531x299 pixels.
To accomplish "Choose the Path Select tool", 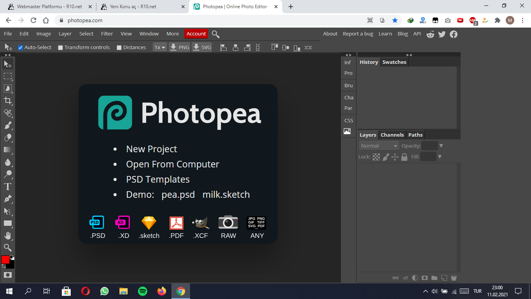I will [8, 211].
